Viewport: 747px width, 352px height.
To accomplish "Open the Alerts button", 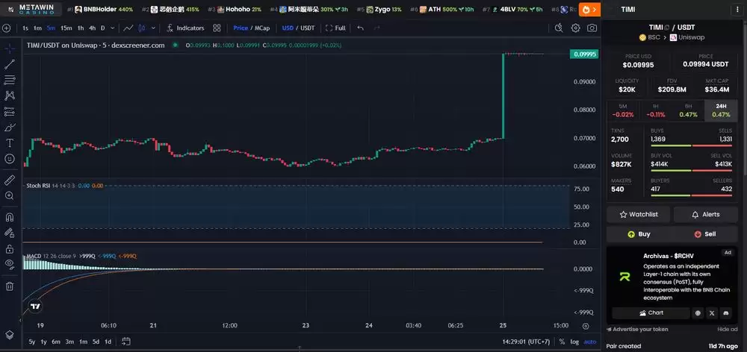I will 706,215.
